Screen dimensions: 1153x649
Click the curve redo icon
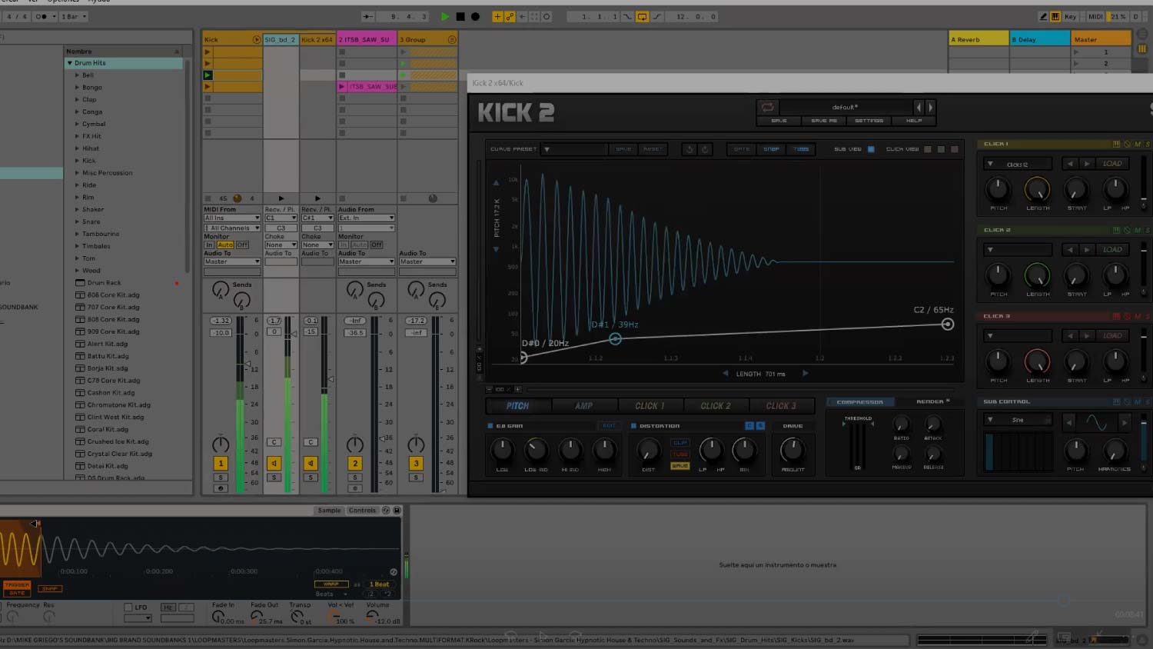pos(705,149)
